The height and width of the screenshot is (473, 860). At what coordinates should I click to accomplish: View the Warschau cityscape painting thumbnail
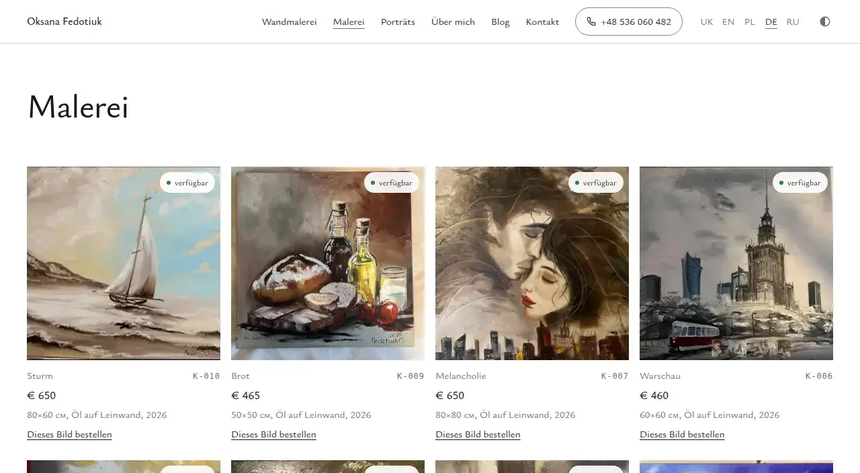tap(736, 263)
